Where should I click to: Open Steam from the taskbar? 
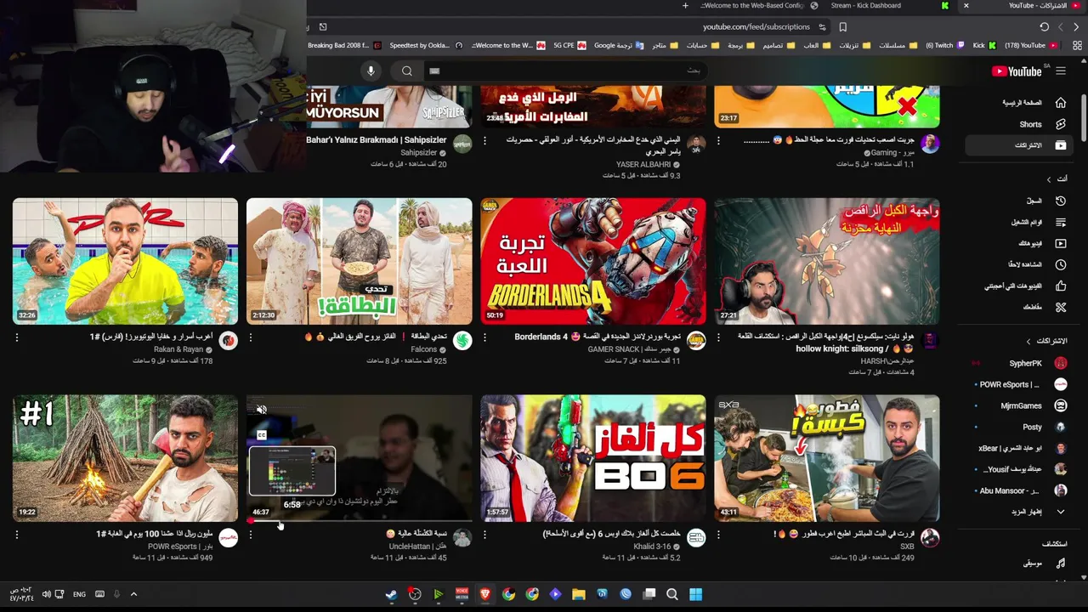[391, 594]
